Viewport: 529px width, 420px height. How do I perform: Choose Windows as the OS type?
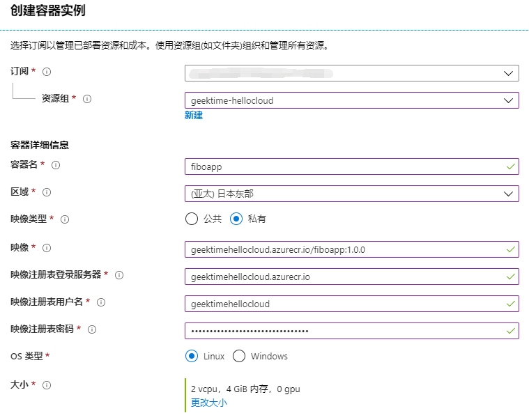239,356
